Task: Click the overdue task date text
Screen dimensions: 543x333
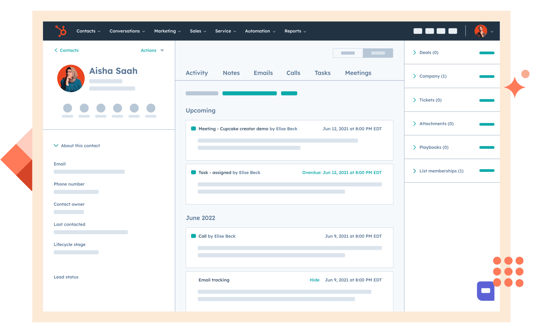Action: tap(342, 172)
